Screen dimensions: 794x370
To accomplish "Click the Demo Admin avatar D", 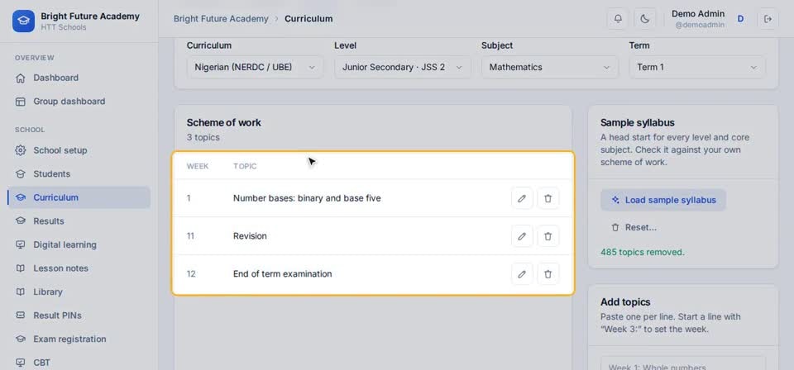I will pyautogui.click(x=740, y=19).
